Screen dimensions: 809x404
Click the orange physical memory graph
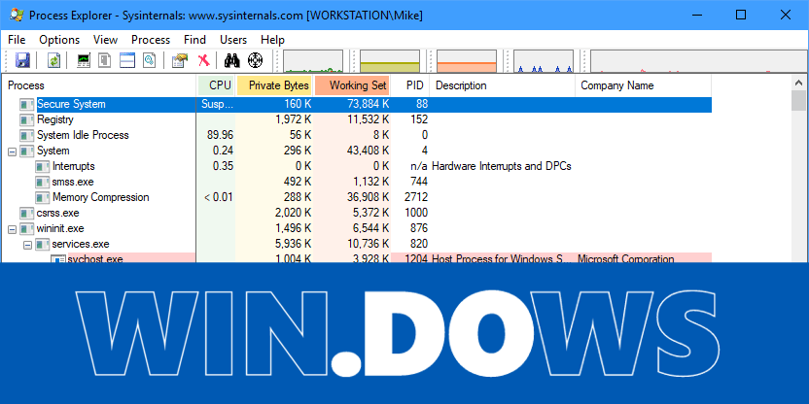(467, 61)
